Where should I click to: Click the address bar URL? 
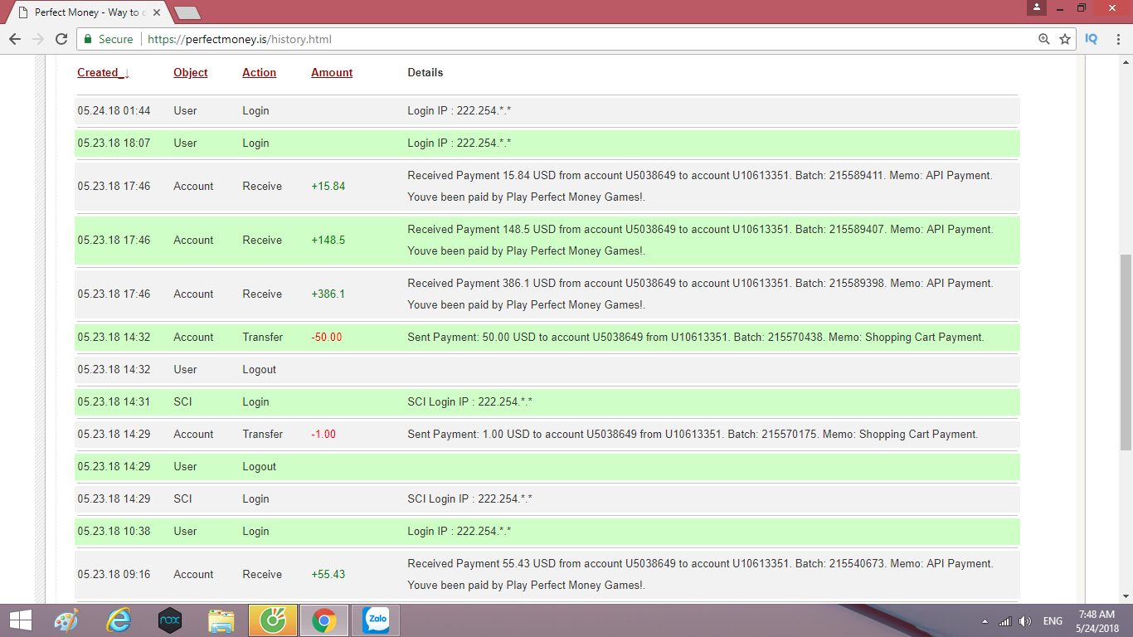pyautogui.click(x=240, y=39)
